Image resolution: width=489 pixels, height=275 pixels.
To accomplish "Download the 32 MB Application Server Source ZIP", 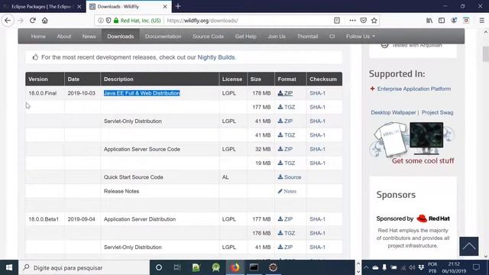I will (x=285, y=150).
